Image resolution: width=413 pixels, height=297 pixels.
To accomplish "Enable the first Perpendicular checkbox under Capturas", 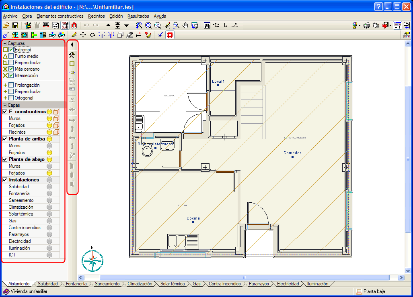I will [x=11, y=63].
